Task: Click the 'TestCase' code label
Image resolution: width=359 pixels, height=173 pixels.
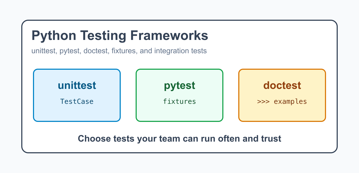Action: point(77,101)
